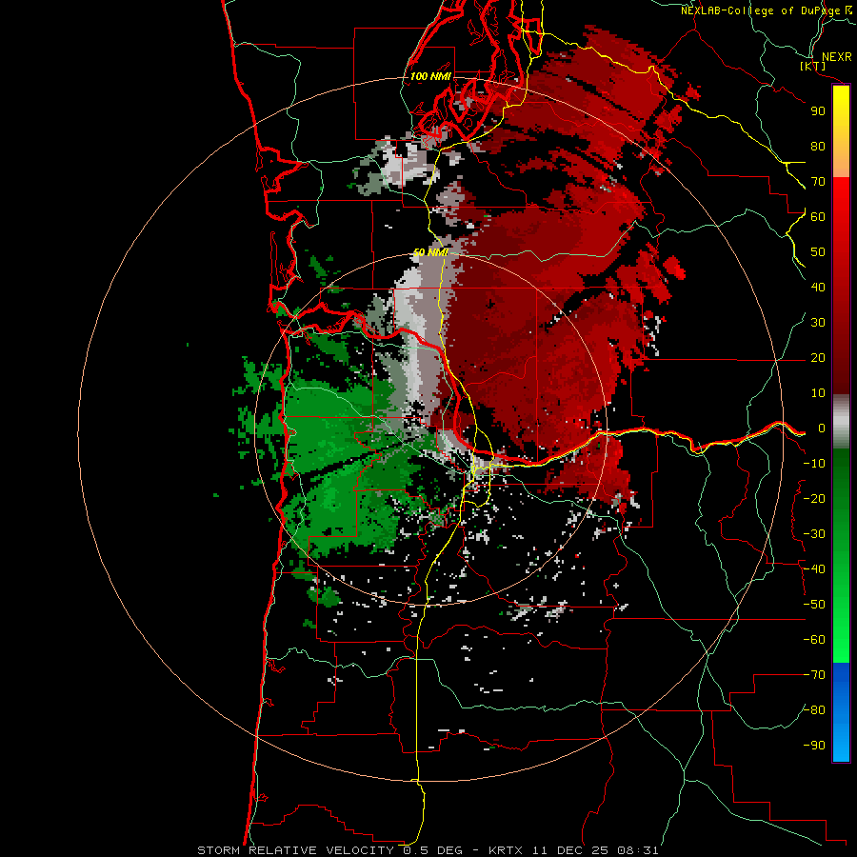Select the 70 value on the velocity scale
This screenshot has height=857, width=857.
tap(818, 182)
